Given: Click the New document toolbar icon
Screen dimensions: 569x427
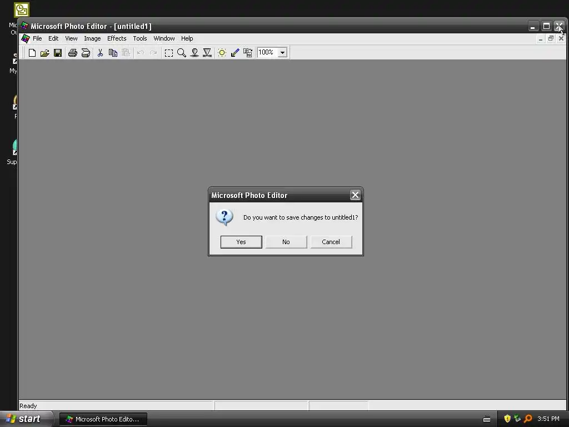Looking at the screenshot, I should [32, 53].
